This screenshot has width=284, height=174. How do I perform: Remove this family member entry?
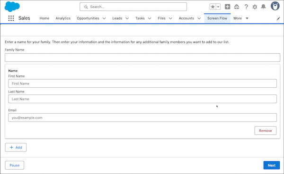pos(266,131)
